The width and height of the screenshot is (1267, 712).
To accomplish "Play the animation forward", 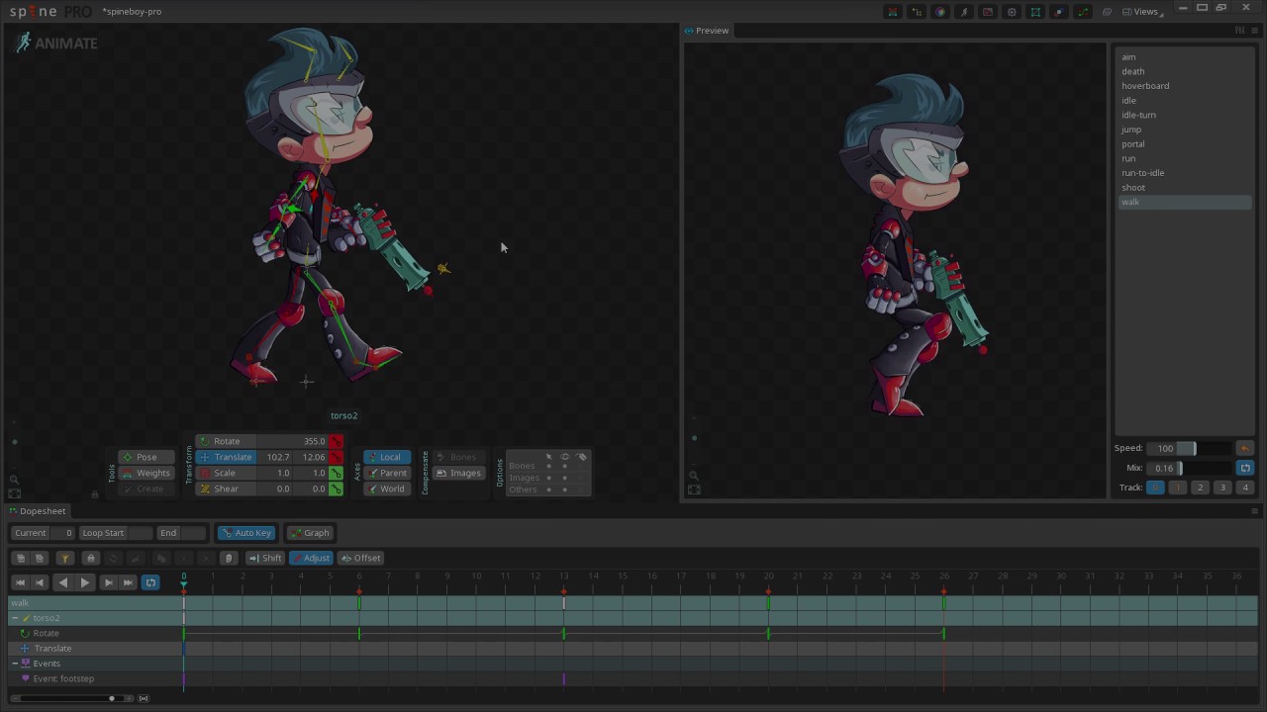I will coord(85,582).
